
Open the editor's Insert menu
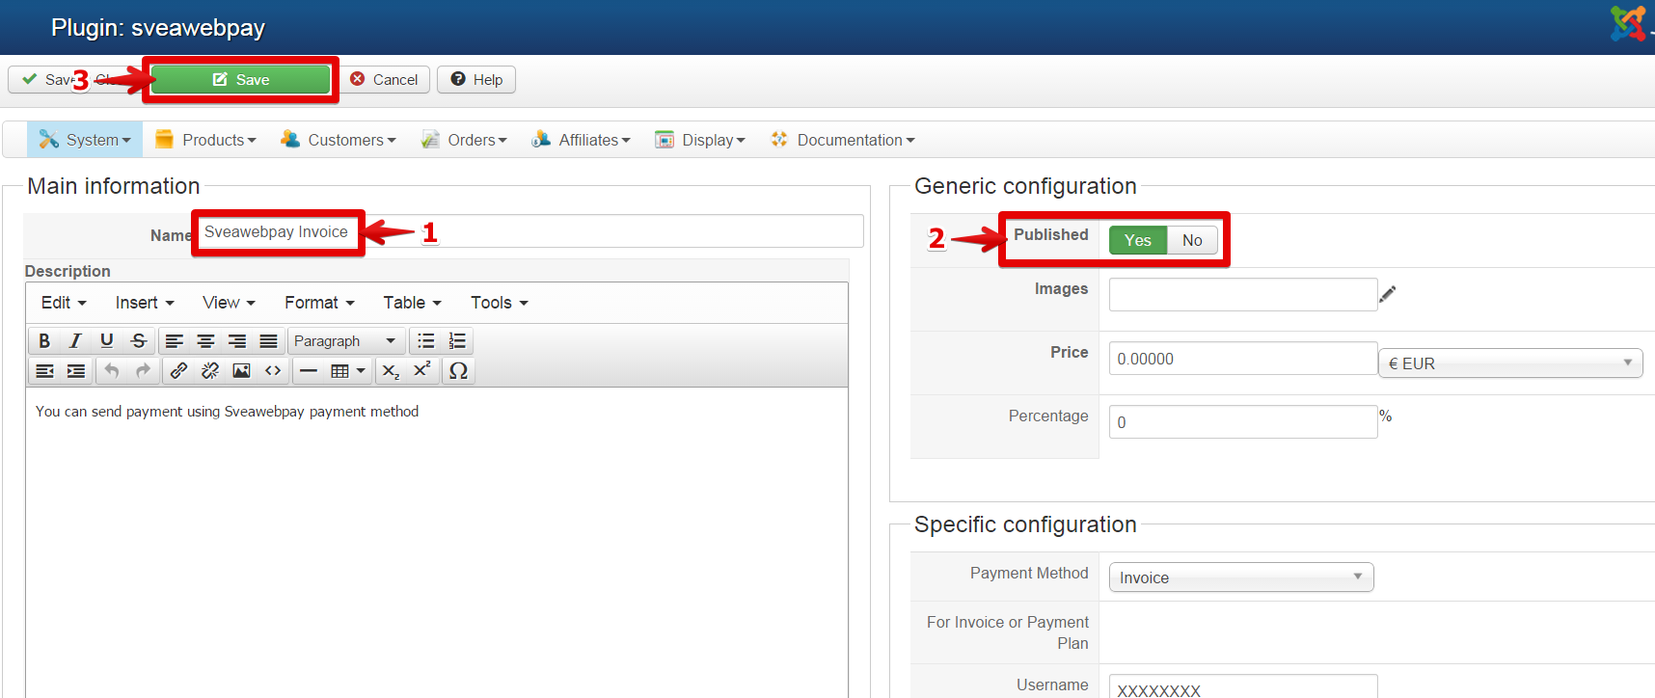145,303
